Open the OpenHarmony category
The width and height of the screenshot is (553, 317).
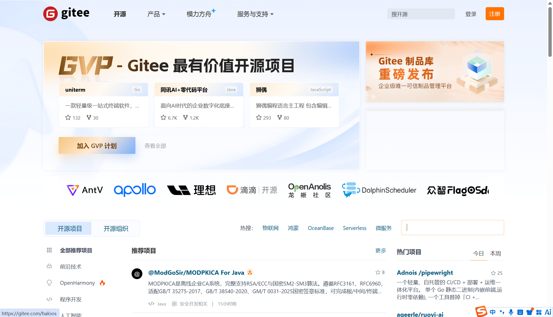[77, 283]
